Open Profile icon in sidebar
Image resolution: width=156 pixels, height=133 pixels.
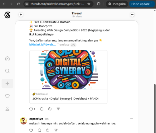tap(7, 109)
